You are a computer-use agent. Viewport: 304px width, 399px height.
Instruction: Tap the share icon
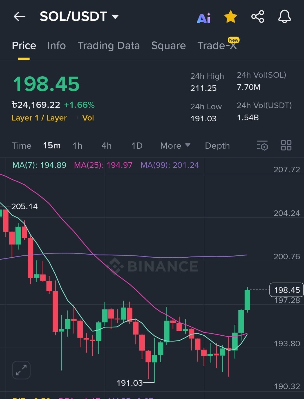pos(258,17)
